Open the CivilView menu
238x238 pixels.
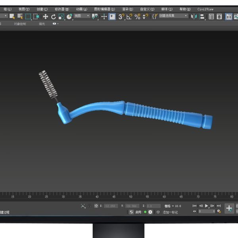click(205, 9)
